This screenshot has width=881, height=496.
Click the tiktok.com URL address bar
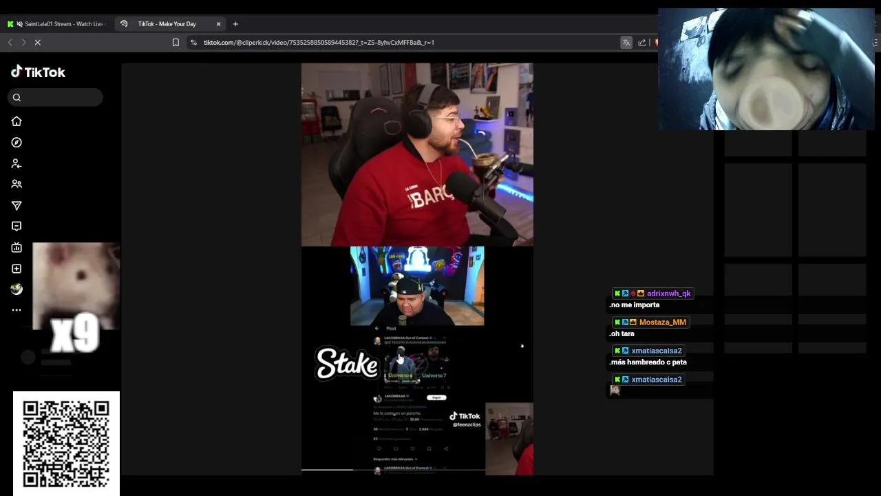pos(319,43)
